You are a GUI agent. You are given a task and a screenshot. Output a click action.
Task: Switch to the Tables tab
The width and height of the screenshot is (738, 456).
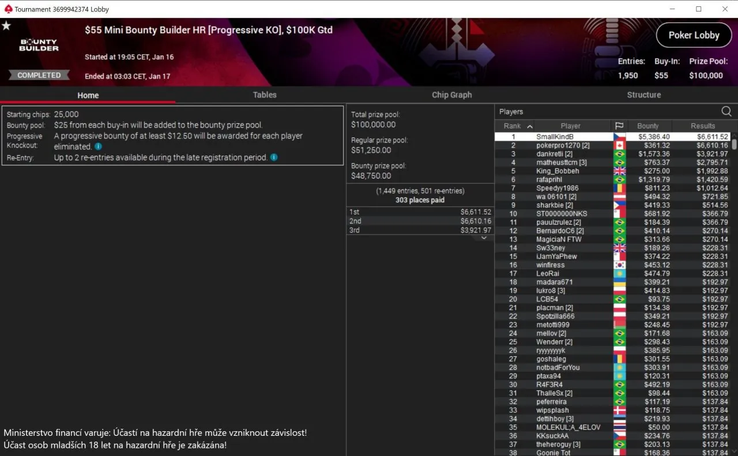click(265, 95)
